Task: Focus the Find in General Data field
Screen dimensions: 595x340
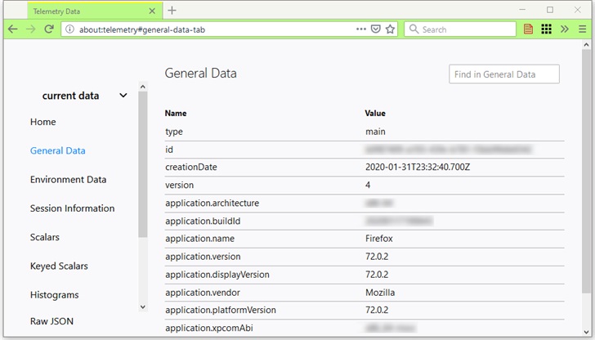Action: pos(504,74)
